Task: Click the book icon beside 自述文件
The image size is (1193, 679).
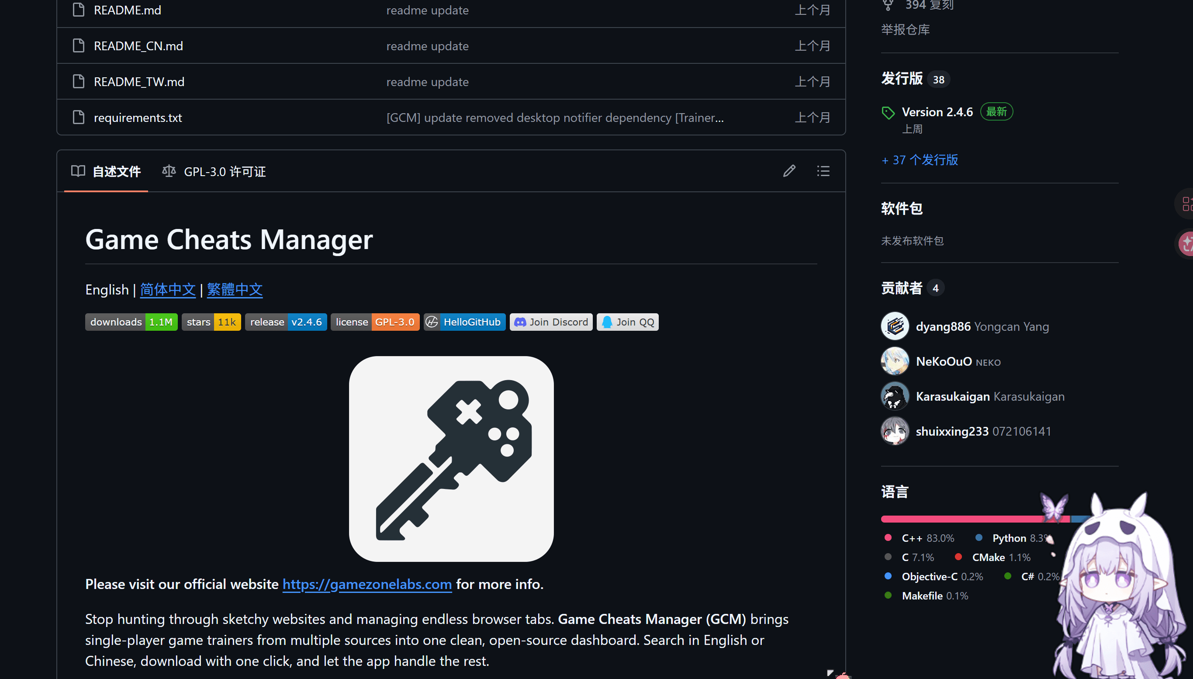Action: pyautogui.click(x=78, y=171)
